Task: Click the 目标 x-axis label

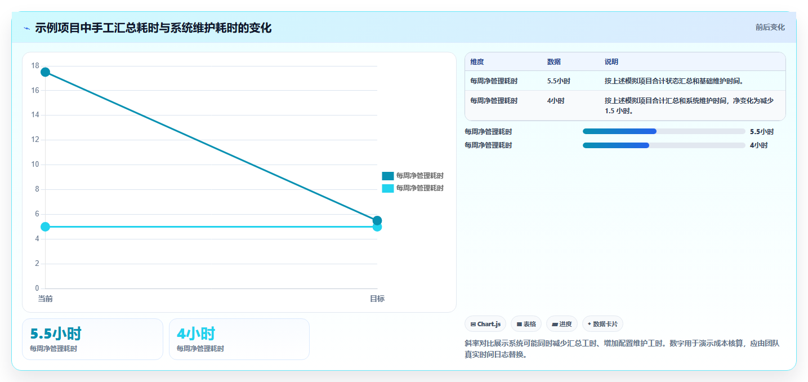Action: [x=377, y=299]
